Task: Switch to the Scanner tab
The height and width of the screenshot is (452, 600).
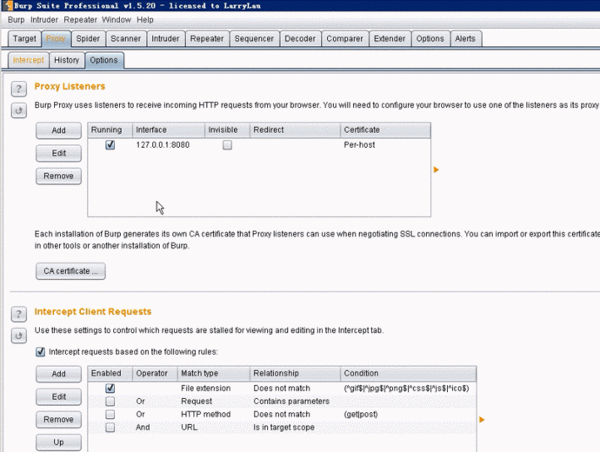Action: 126,38
